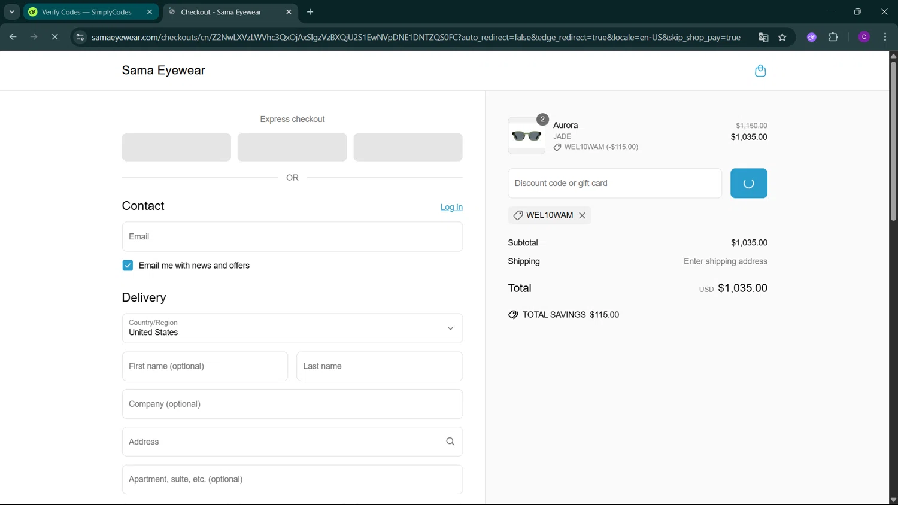Open a new browser tab
Image resolution: width=898 pixels, height=505 pixels.
310,12
